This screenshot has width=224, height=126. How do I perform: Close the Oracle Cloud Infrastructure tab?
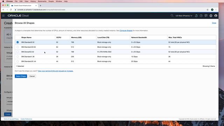(36, 6)
